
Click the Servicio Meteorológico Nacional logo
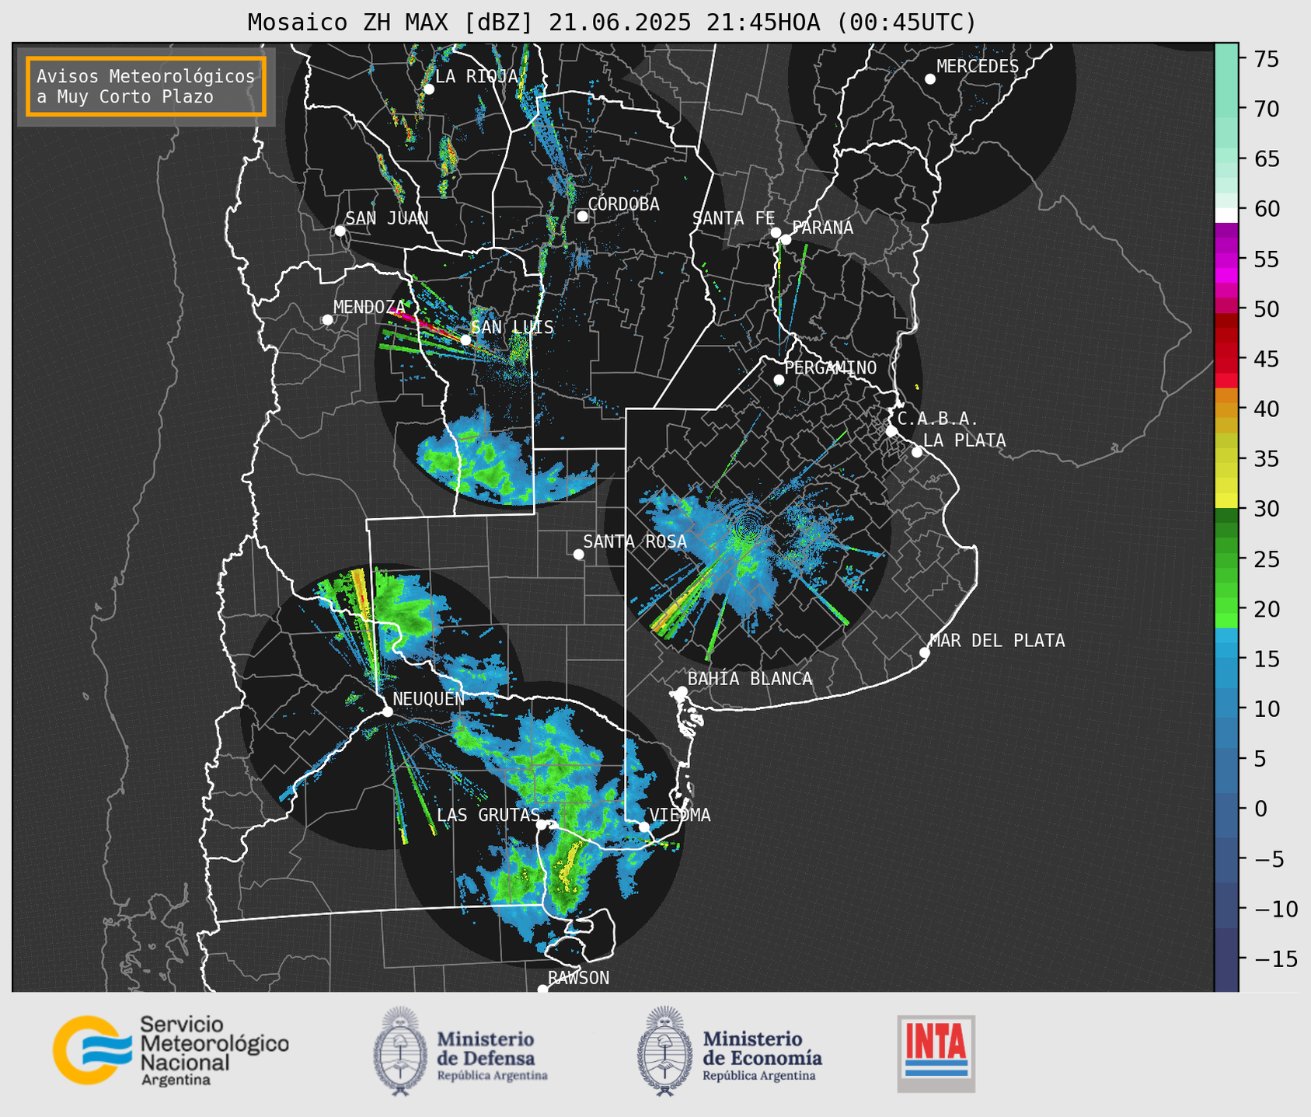click(x=171, y=1051)
